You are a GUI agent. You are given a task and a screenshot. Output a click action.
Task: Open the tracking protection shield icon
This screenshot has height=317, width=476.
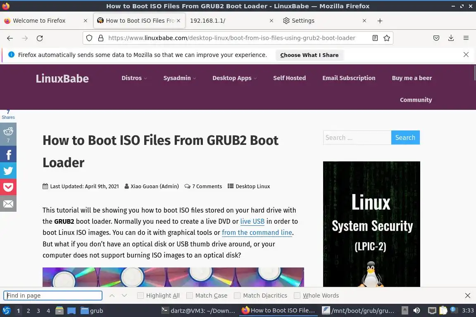coord(89,38)
